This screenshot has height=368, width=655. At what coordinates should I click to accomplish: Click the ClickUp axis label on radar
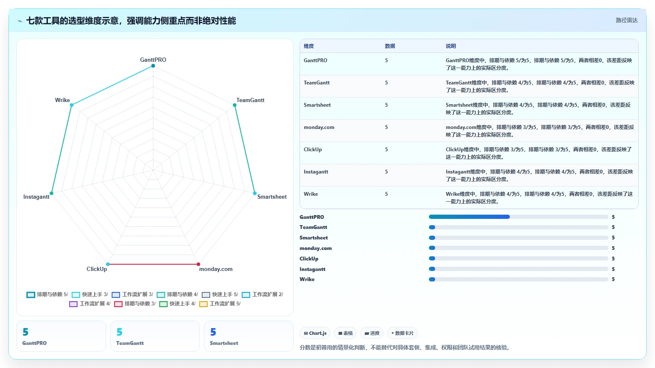click(97, 269)
